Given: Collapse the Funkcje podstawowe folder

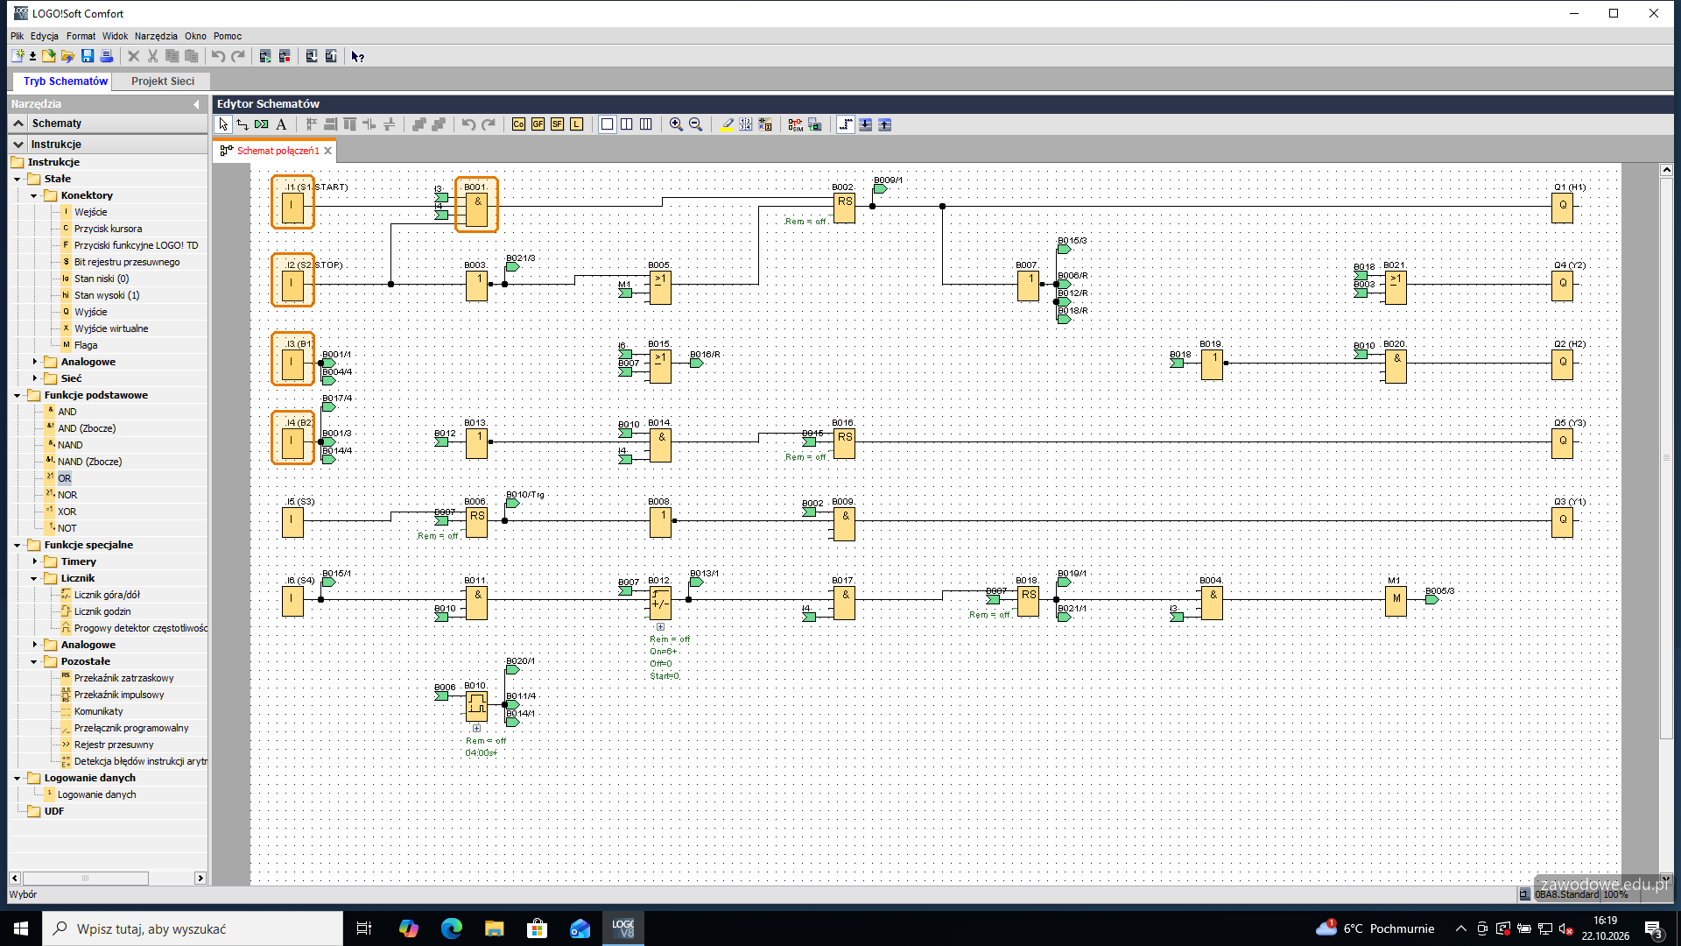Looking at the screenshot, I should [18, 395].
